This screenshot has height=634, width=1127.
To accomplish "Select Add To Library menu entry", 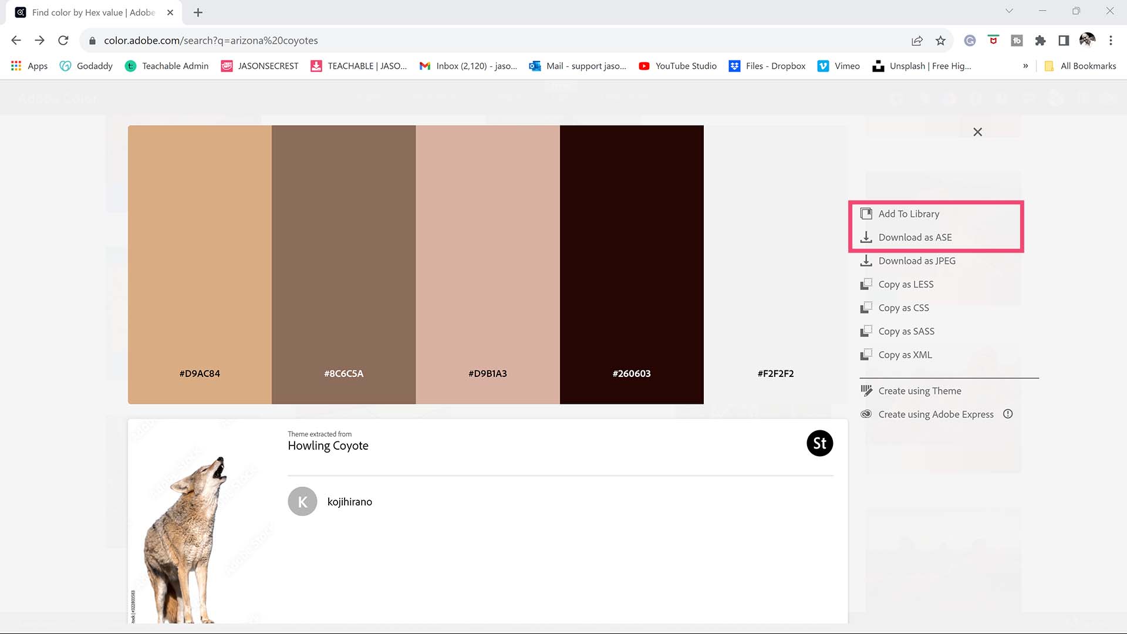I will [909, 214].
